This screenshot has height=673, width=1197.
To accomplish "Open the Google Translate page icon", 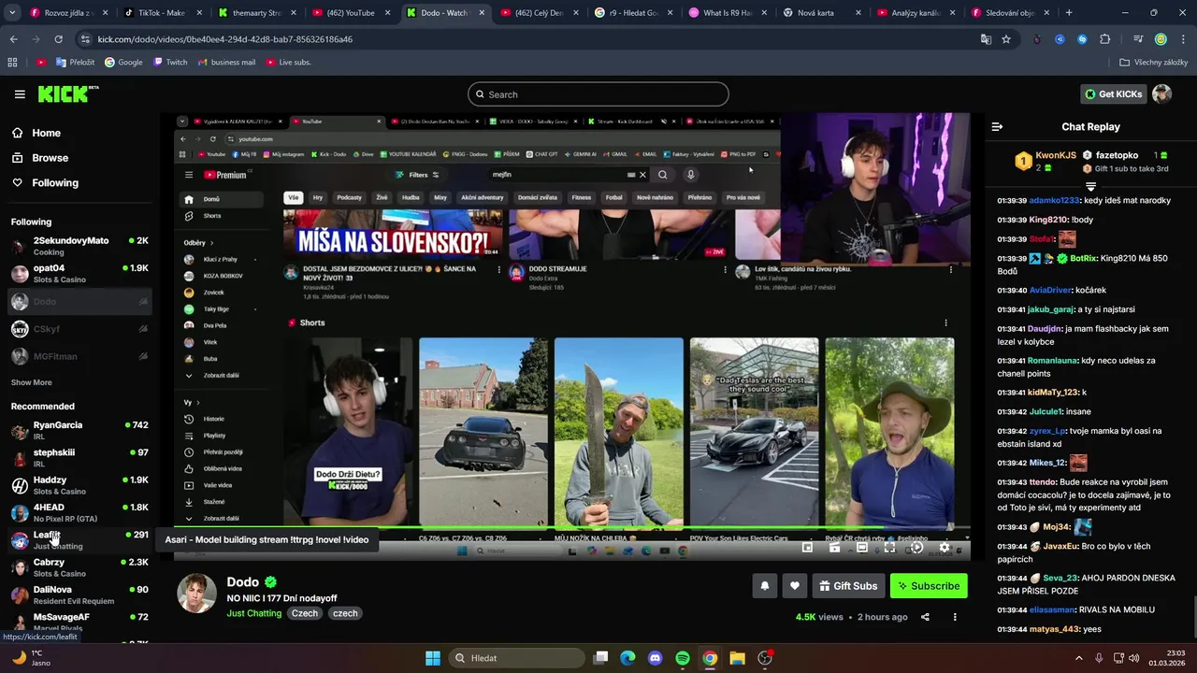I will [x=986, y=39].
